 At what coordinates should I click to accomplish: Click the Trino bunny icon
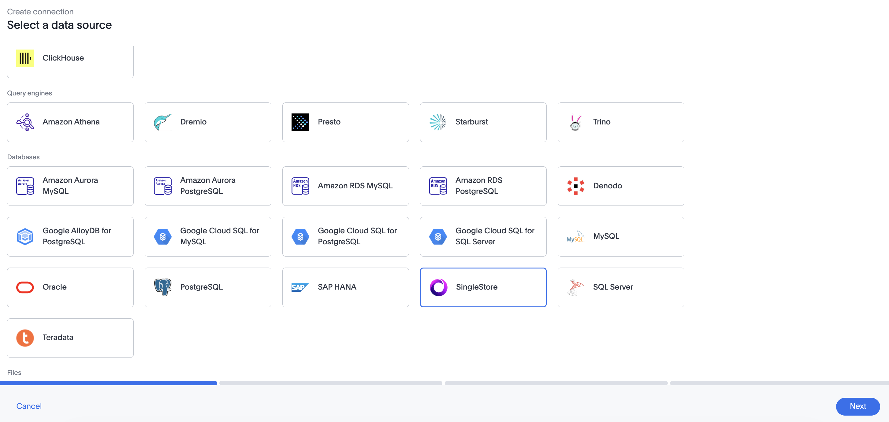pos(575,122)
